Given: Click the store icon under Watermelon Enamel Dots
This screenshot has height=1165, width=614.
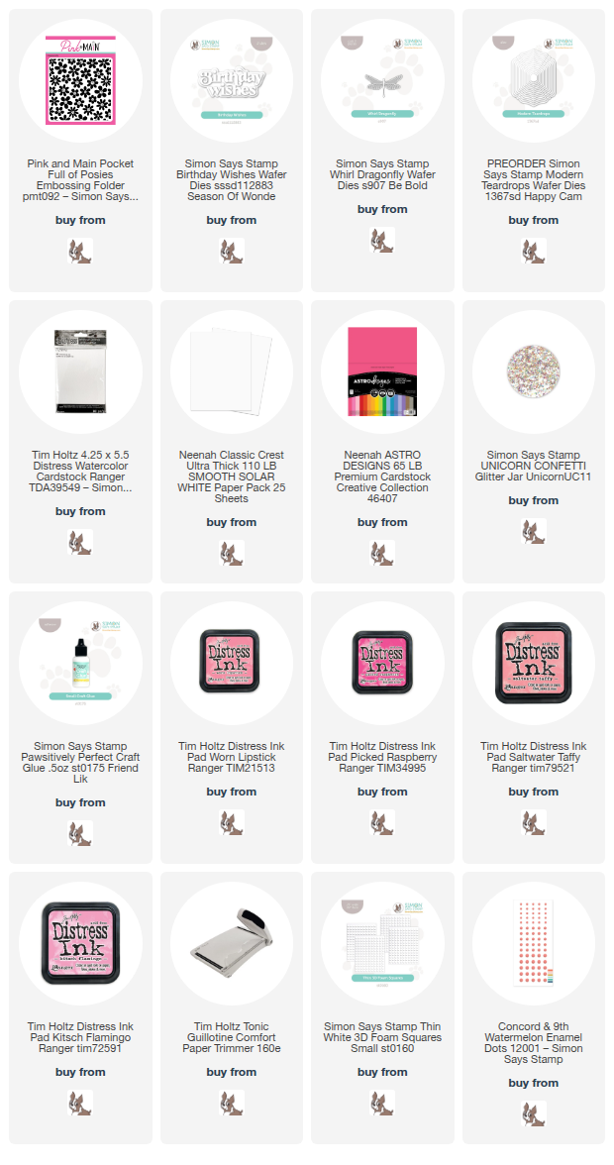Looking at the screenshot, I should coord(533,1113).
